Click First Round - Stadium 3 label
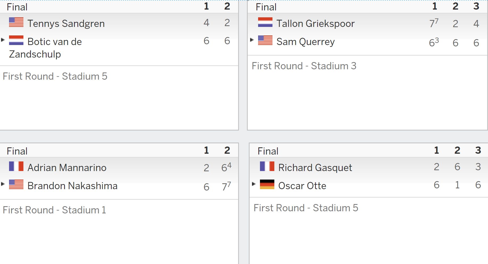488x264 pixels. tap(304, 66)
